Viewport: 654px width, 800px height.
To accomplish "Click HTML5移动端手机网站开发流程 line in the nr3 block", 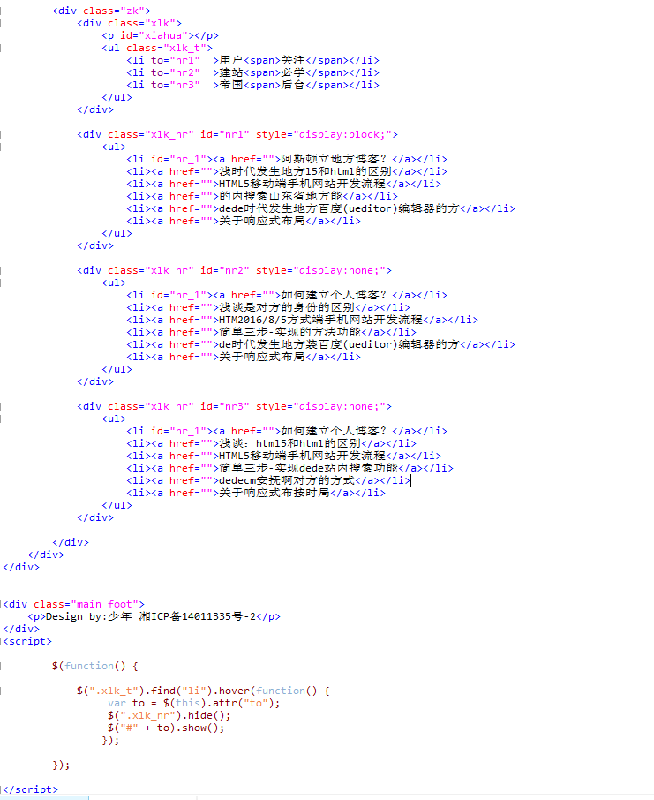I will (283, 456).
